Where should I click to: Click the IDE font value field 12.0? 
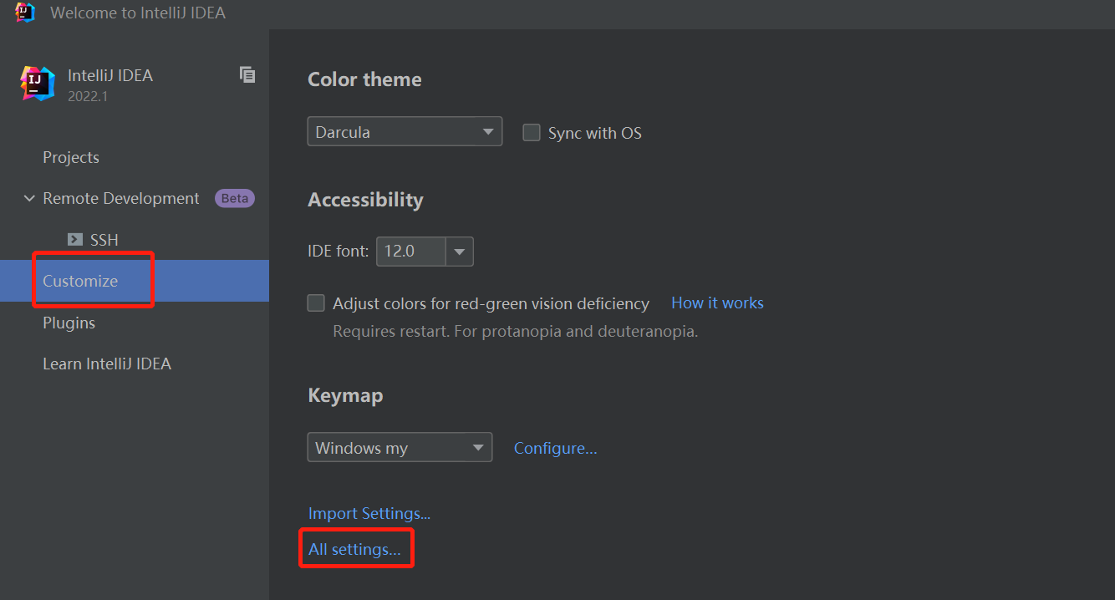[x=411, y=252]
